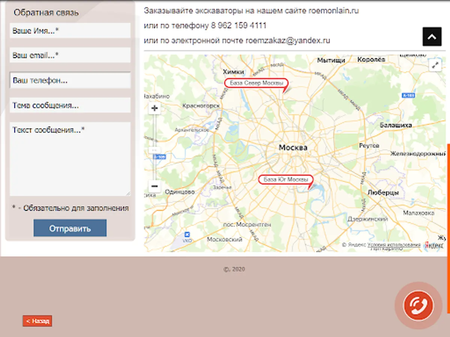The height and width of the screenshot is (337, 450).
Task: Click the Яндекс logo on the map
Action: [434, 245]
